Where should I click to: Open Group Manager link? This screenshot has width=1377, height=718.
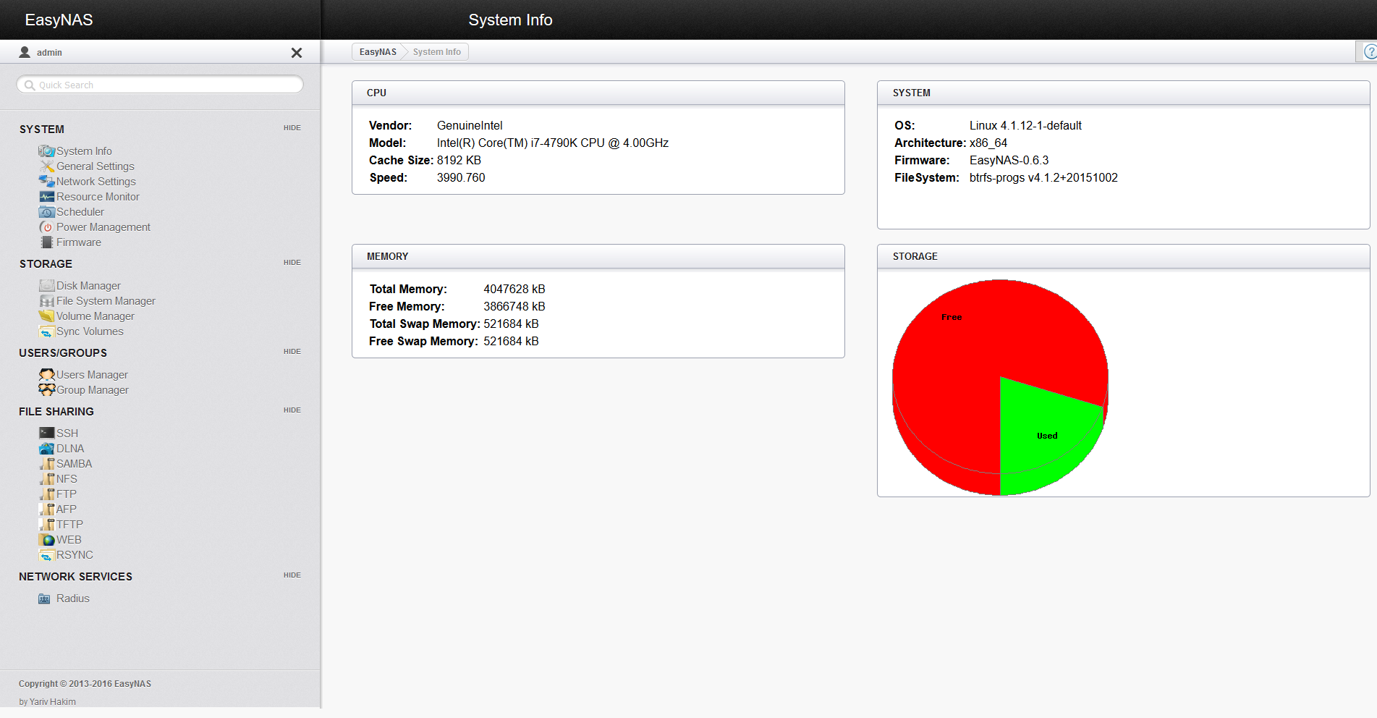point(93,390)
